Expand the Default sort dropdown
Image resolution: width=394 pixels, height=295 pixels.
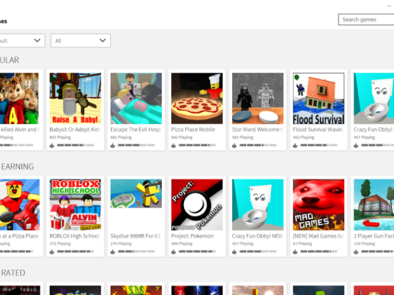(x=22, y=41)
